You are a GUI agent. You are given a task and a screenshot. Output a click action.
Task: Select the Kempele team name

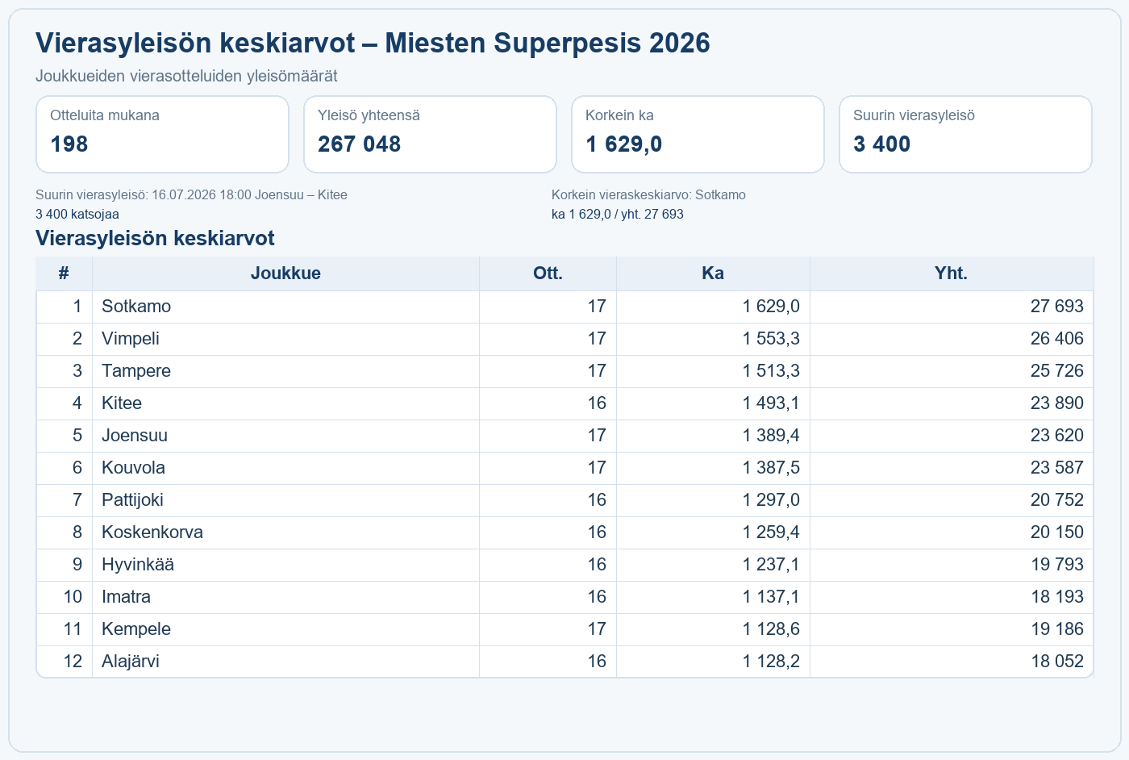click(136, 629)
